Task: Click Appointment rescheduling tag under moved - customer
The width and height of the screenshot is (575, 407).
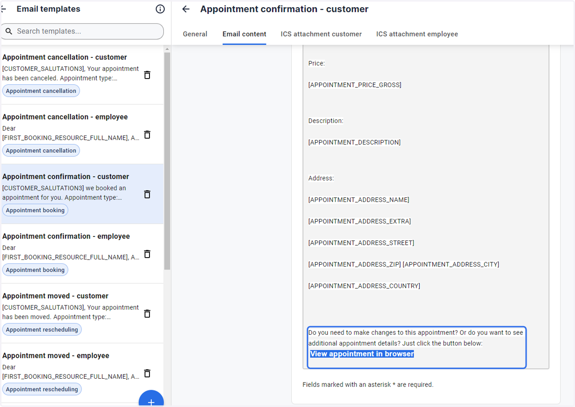Action: pos(42,329)
